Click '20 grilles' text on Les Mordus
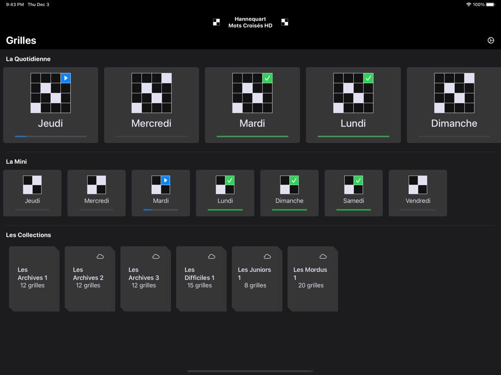This screenshot has width=501, height=375. (x=311, y=285)
